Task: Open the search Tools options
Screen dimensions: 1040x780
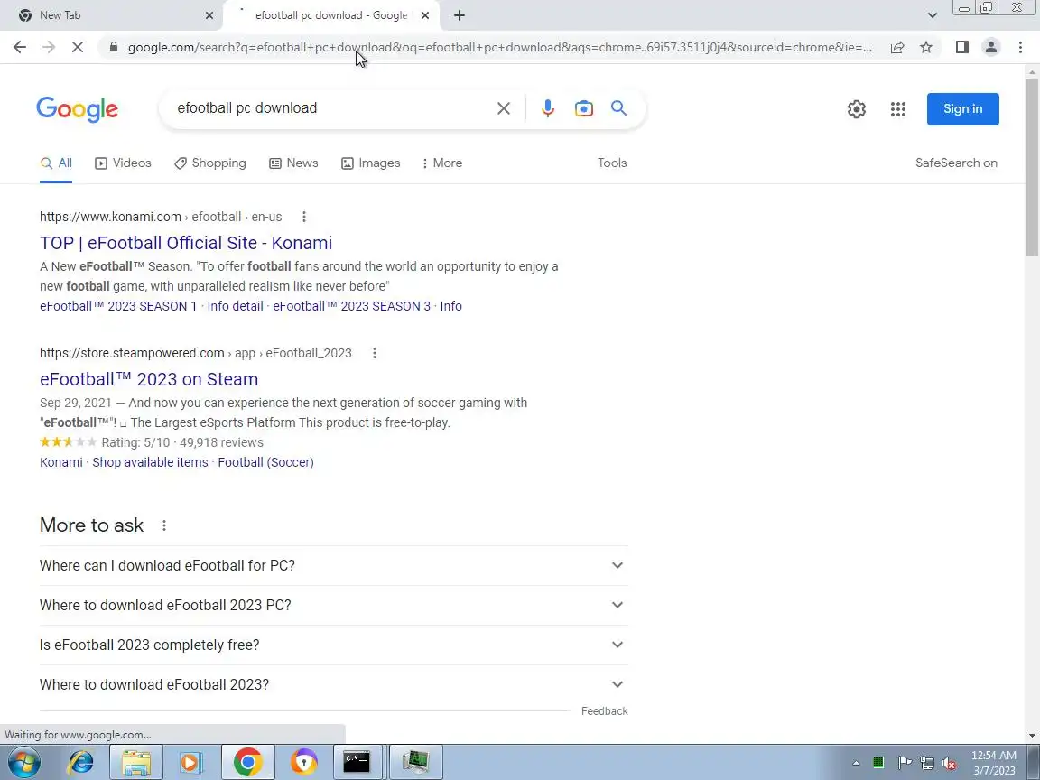Action: point(611,163)
